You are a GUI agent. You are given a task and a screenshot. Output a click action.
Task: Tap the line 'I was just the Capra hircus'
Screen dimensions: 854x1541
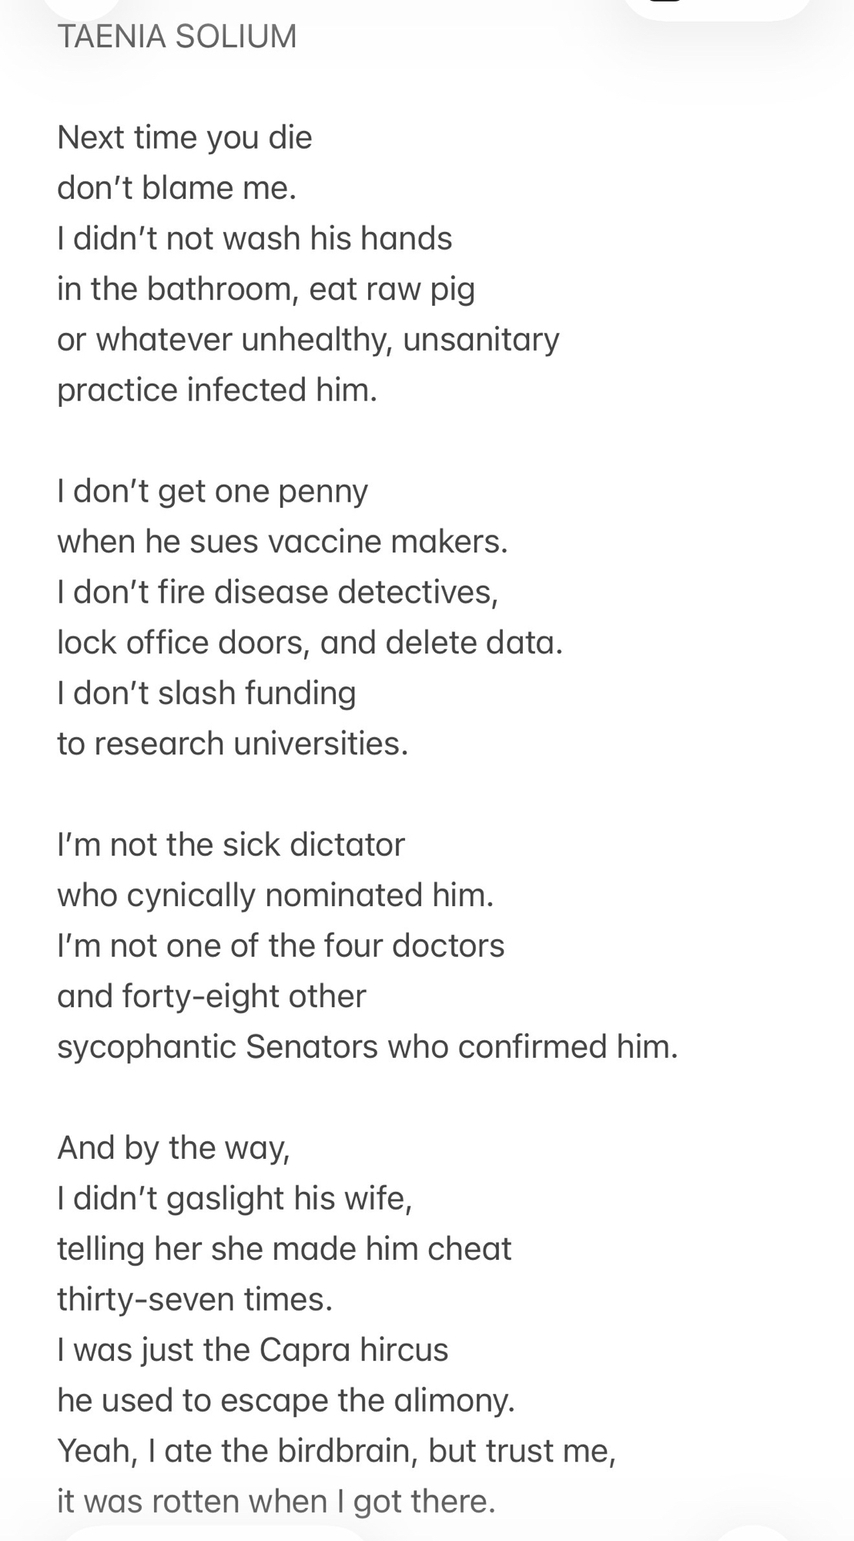pos(253,1350)
